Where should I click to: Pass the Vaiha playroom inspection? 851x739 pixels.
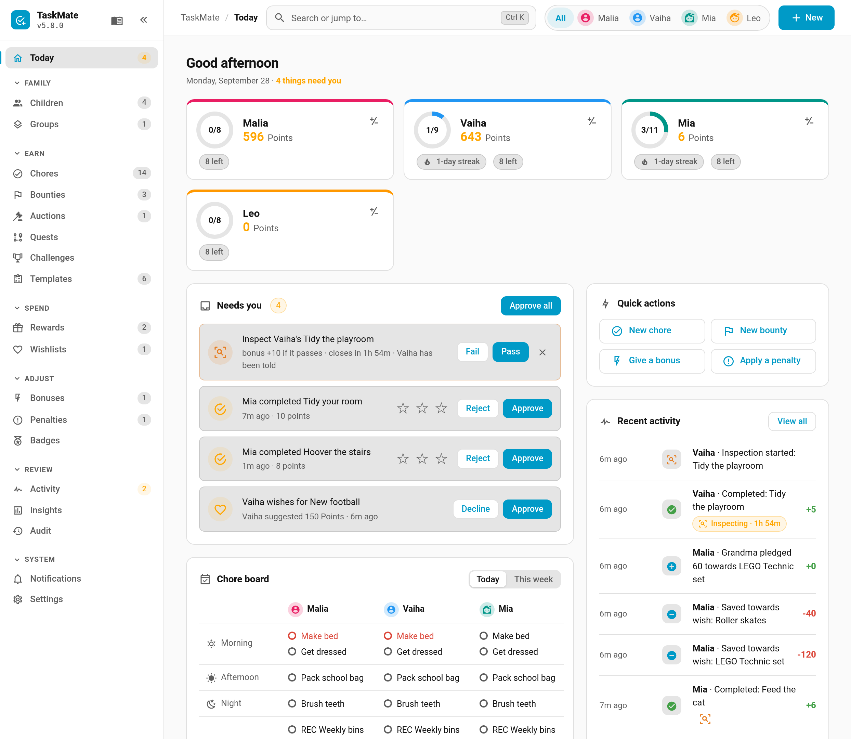(x=510, y=352)
